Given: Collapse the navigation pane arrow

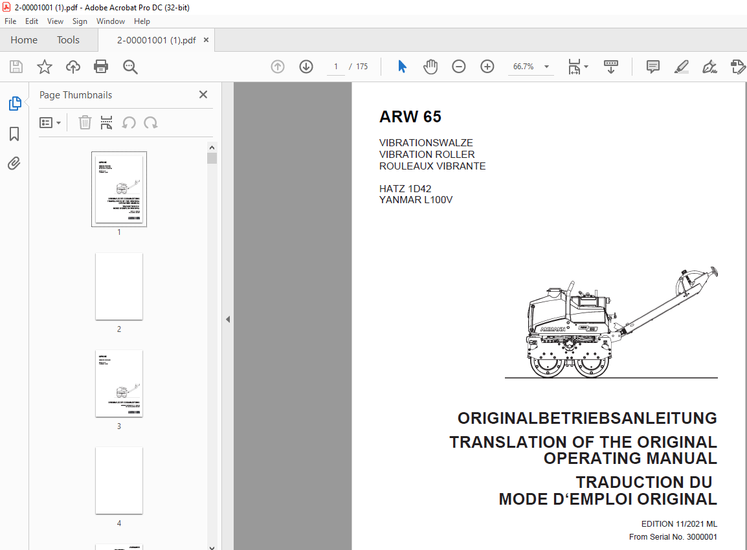Looking at the screenshot, I should 228,319.
